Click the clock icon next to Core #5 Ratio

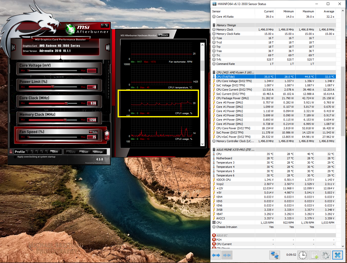214,17
